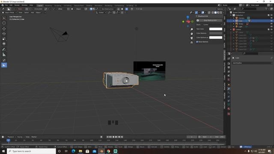Switch to the Layout workspace tab

(40, 6)
